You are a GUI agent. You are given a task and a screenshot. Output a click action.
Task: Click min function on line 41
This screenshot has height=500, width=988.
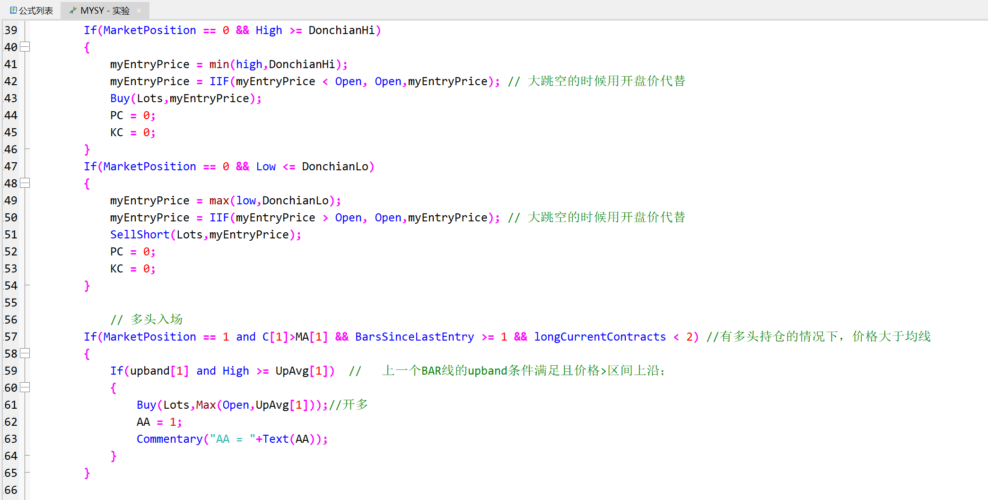(219, 64)
